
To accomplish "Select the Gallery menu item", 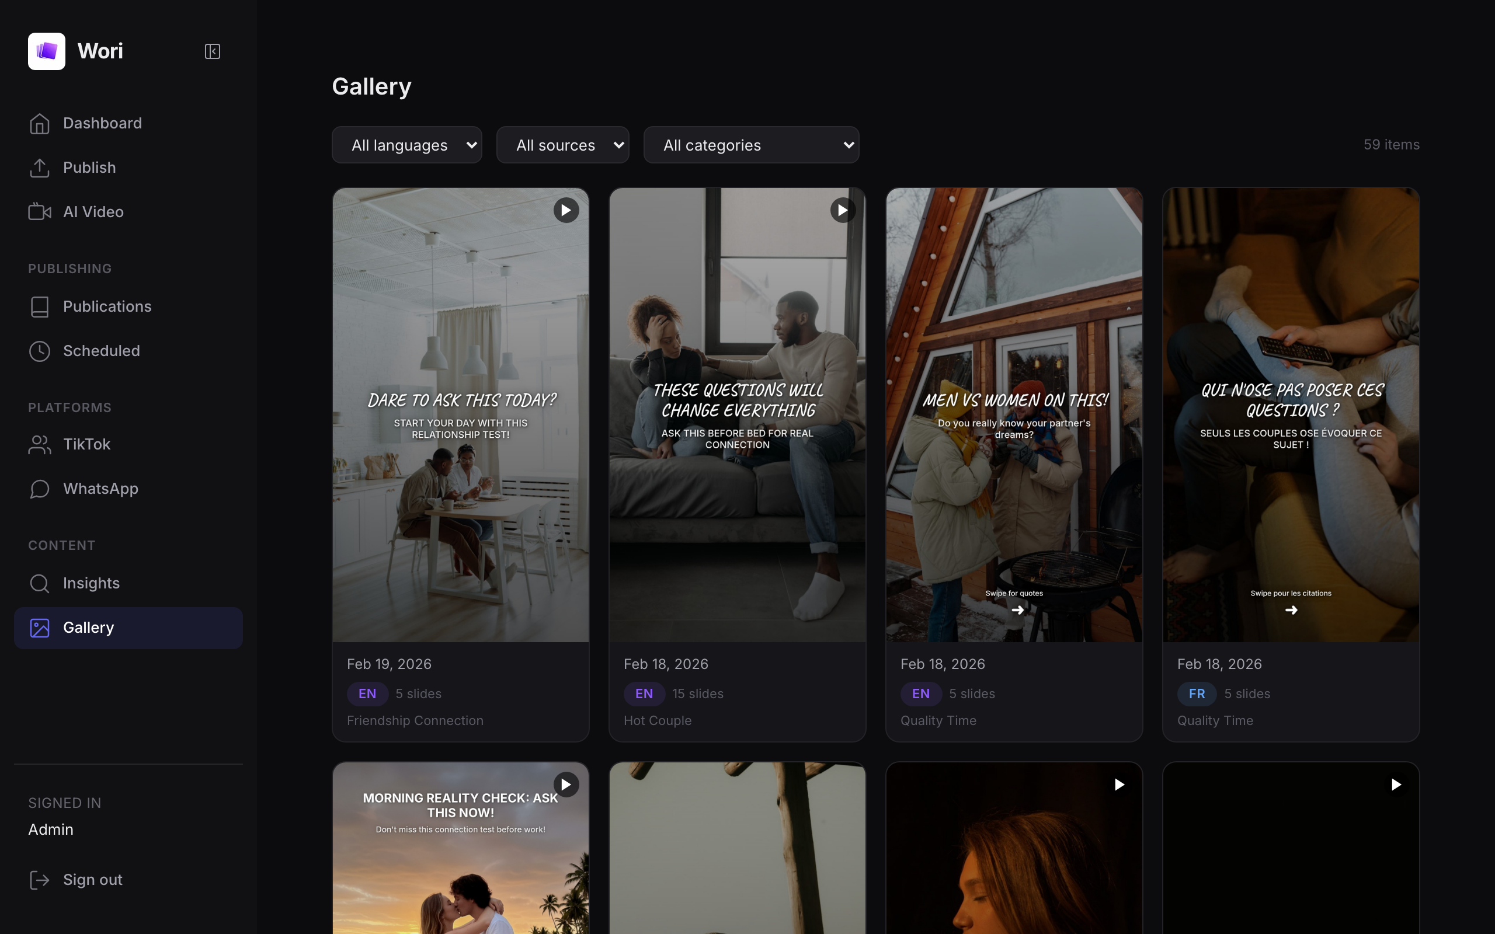I will click(88, 628).
